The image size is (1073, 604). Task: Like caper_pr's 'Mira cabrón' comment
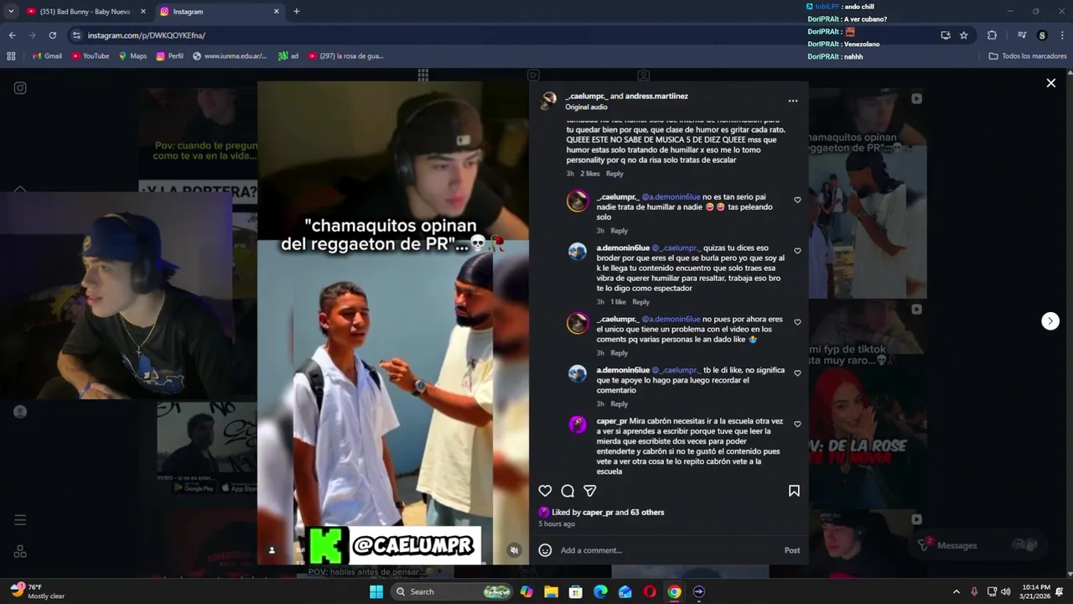pyautogui.click(x=797, y=424)
